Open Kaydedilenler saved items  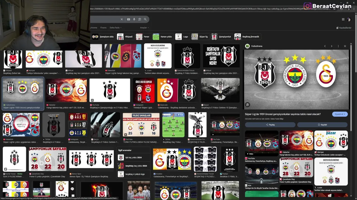[344, 28]
